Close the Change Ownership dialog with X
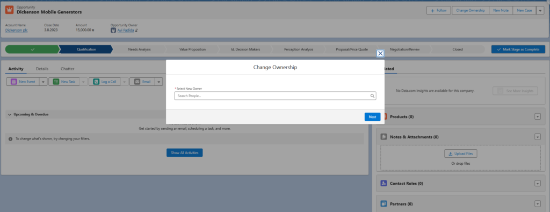The width and height of the screenshot is (550, 212). [x=380, y=53]
